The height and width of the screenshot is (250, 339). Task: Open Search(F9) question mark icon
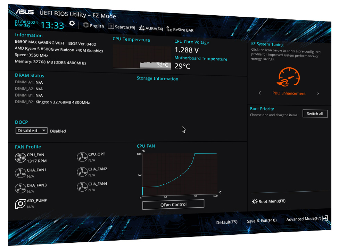click(x=111, y=26)
